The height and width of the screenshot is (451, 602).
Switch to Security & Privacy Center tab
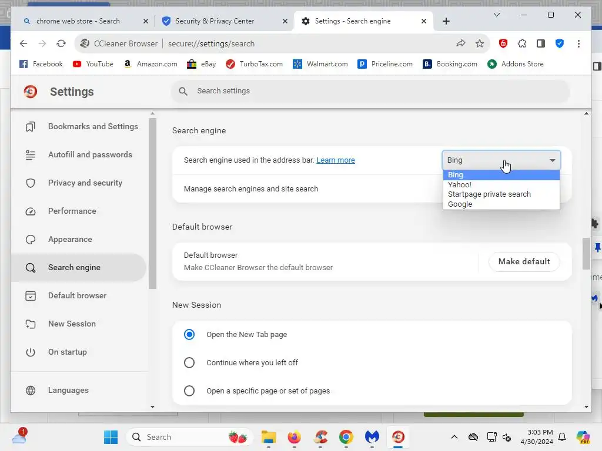tap(215, 21)
